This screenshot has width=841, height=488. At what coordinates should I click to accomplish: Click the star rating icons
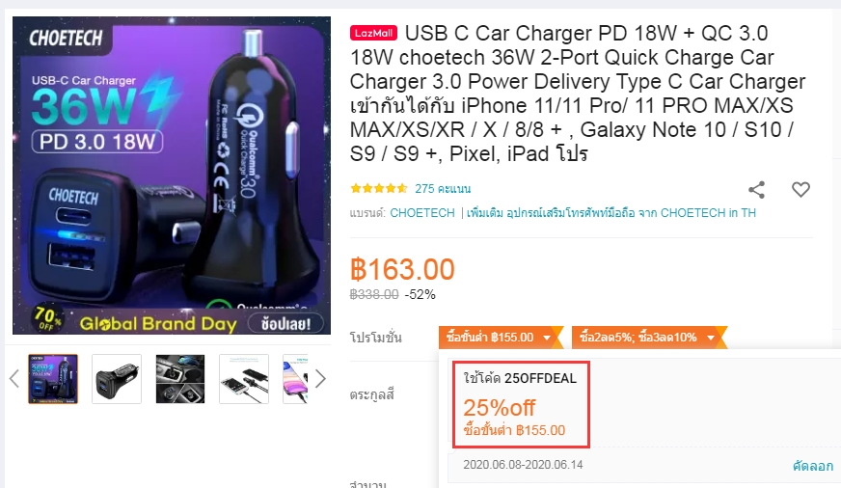(379, 188)
